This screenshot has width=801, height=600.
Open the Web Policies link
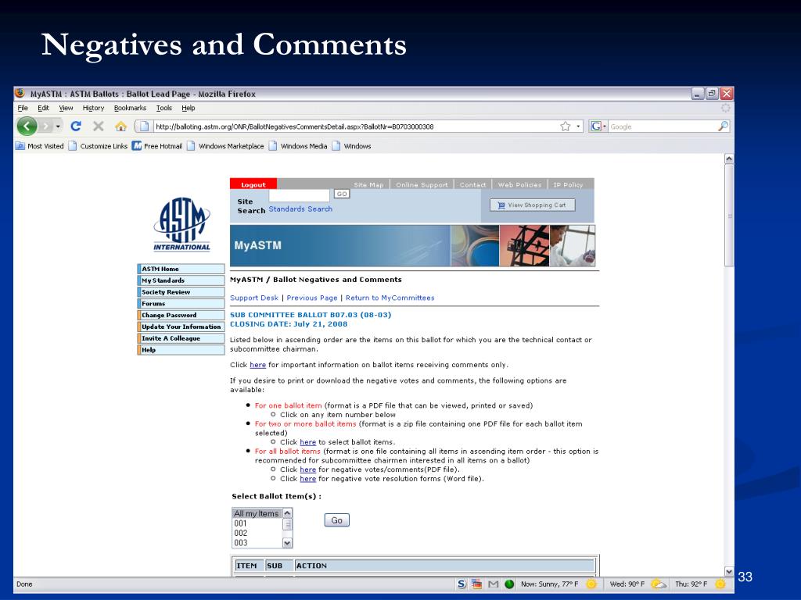click(519, 184)
